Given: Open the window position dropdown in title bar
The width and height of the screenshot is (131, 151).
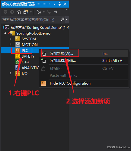Looking at the screenshot, I should pos(54,4).
